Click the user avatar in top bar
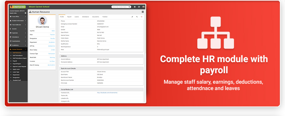Screen dimensions: 285x116 (143, 7)
